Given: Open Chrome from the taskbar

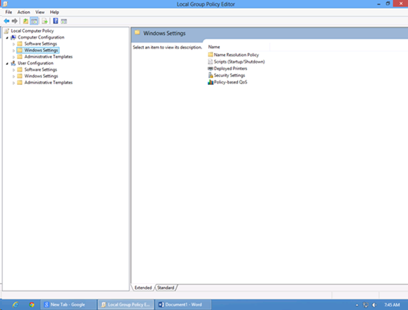Looking at the screenshot, I should [x=32, y=305].
